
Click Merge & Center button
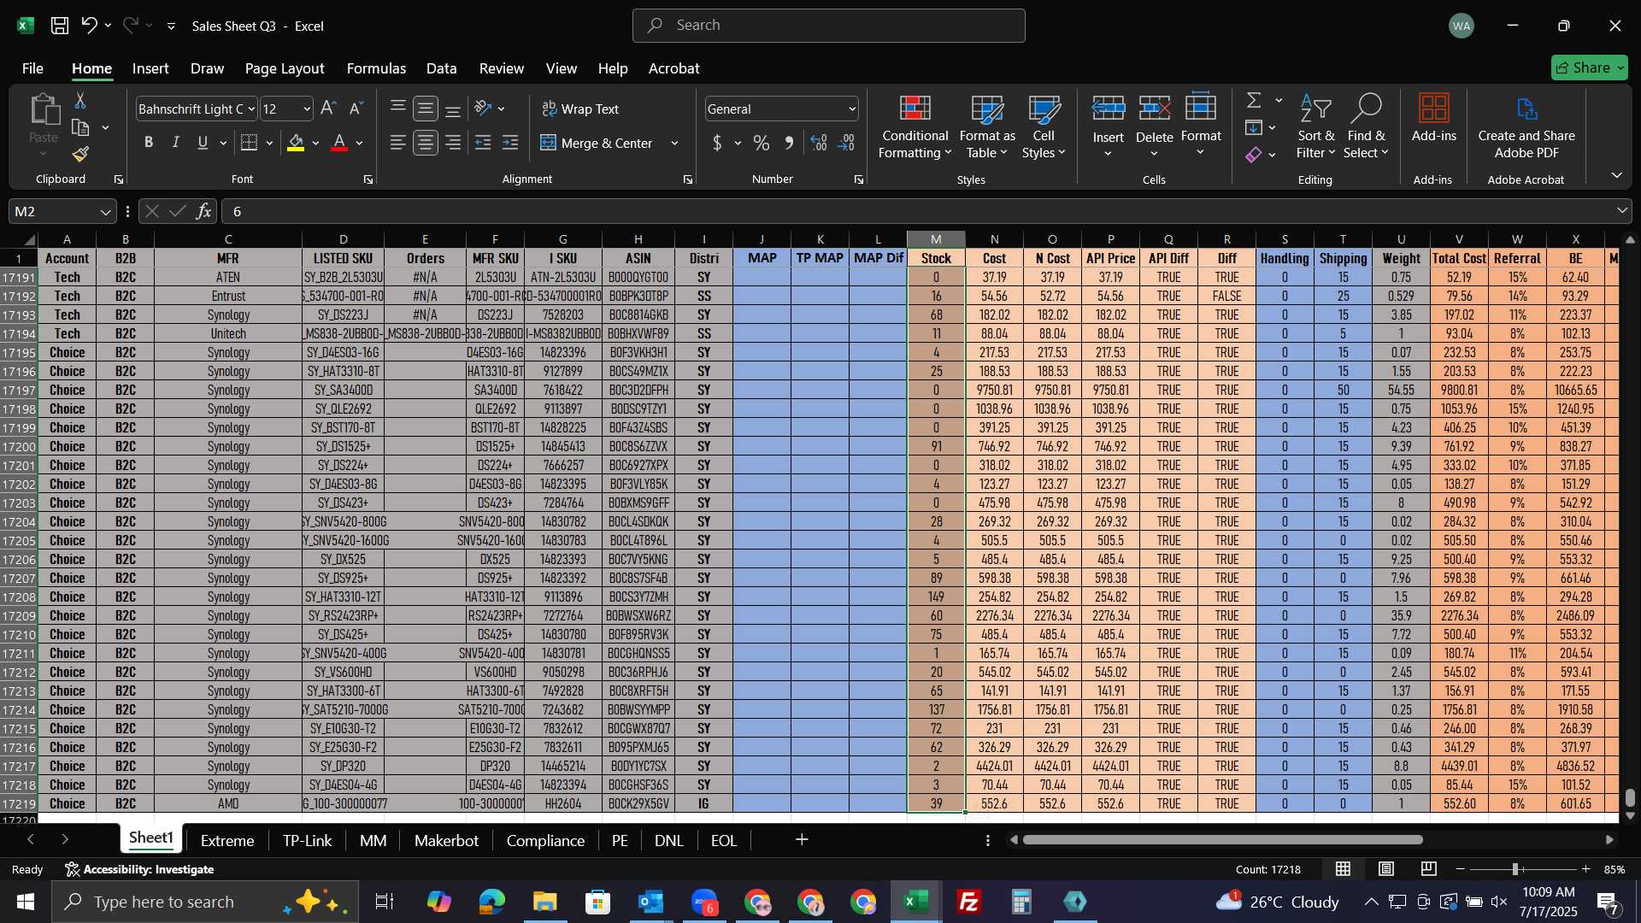pyautogui.click(x=597, y=144)
